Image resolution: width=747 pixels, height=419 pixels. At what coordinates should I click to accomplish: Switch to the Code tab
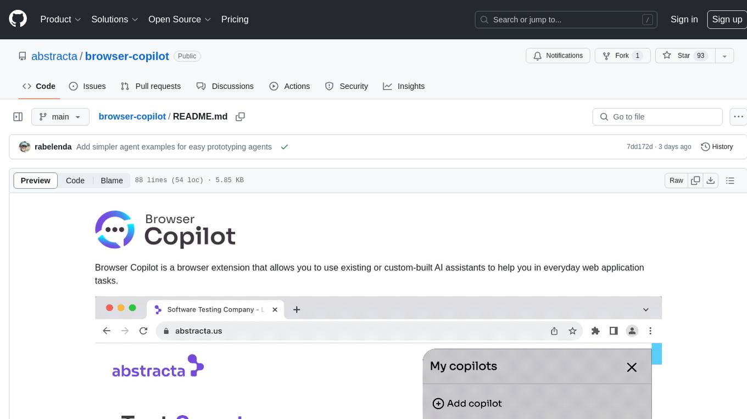point(39,86)
